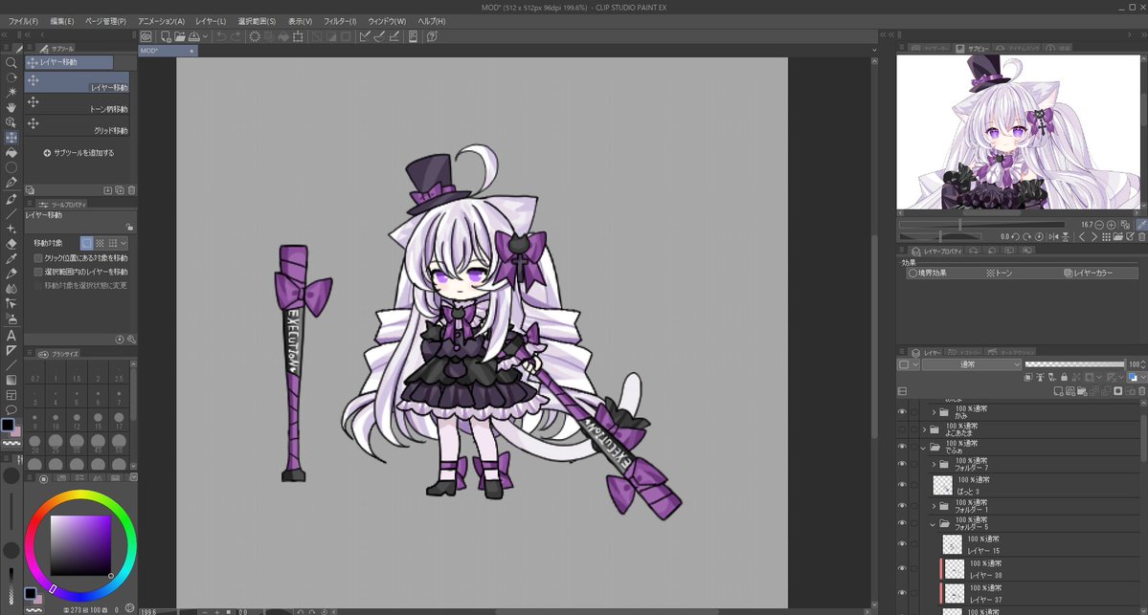Open the 編集(E) menu
Viewport: 1148px width, 615px height.
point(62,21)
